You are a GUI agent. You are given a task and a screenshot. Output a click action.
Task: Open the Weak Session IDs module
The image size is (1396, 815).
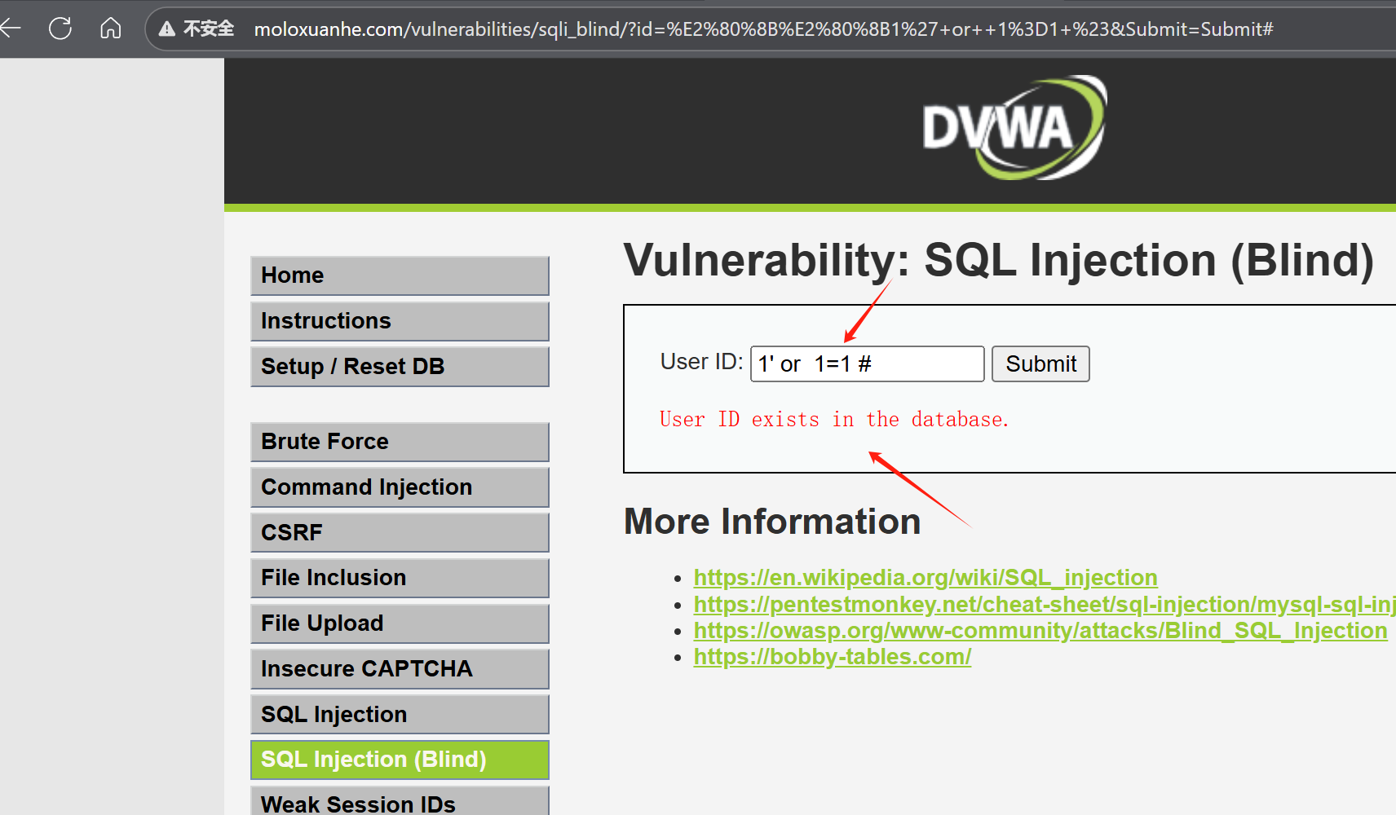[400, 801]
